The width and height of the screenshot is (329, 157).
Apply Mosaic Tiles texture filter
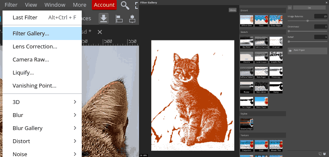[x=276, y=146]
